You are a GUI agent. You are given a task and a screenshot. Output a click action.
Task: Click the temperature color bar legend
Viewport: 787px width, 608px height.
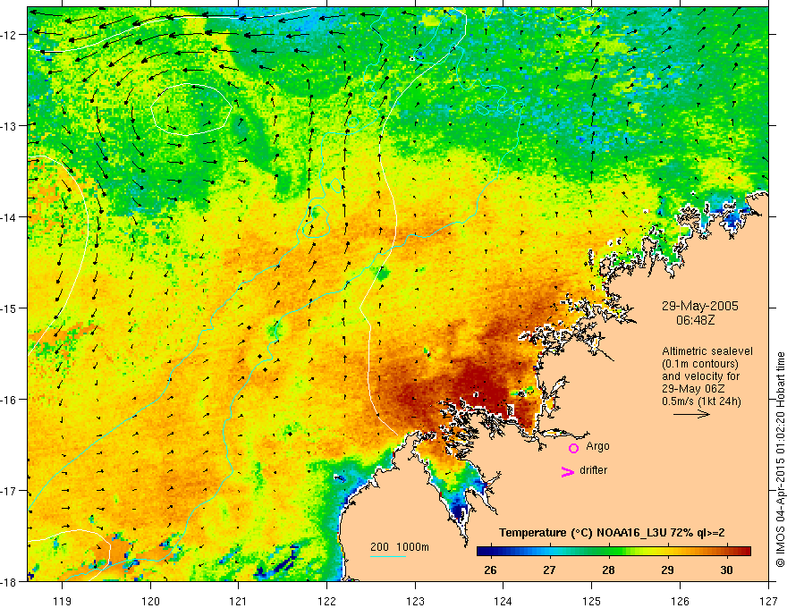614,552
